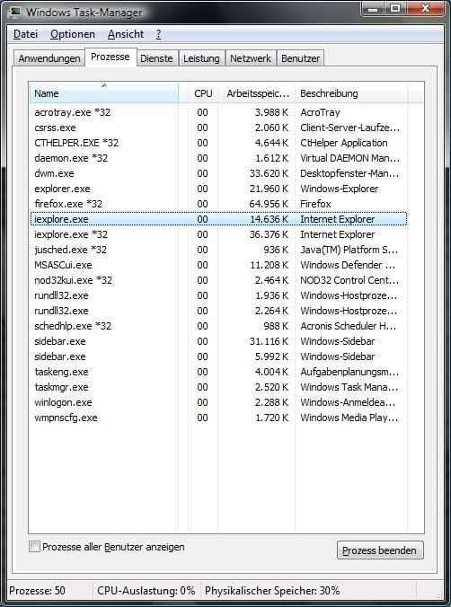Go to the Netzwerk tab
The image size is (451, 607).
tap(251, 58)
